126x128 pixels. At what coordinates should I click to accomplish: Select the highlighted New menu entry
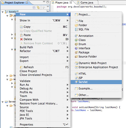(x=43, y=14)
